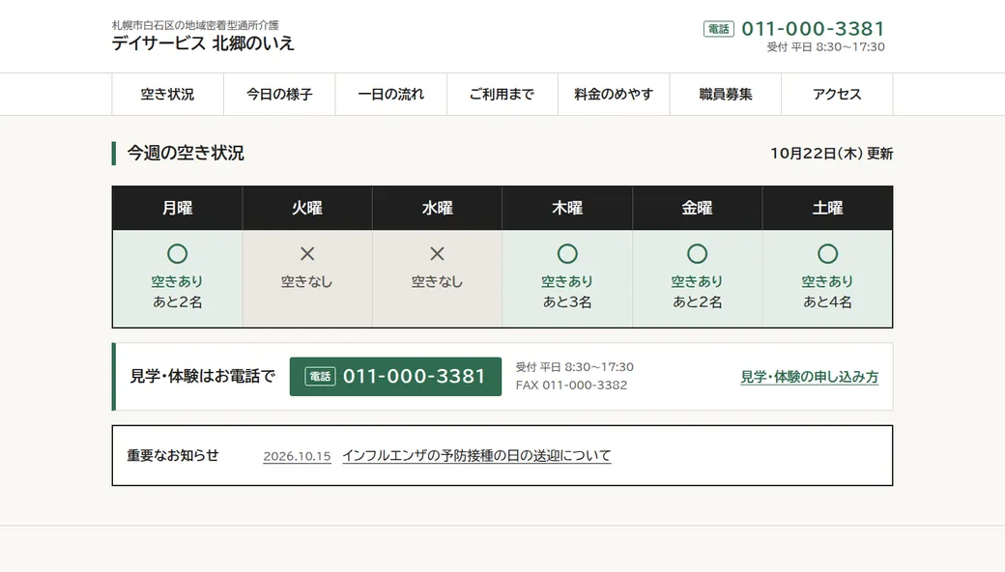
Task: Click the デイサービス 北郷のいえ site title
Action: [203, 43]
